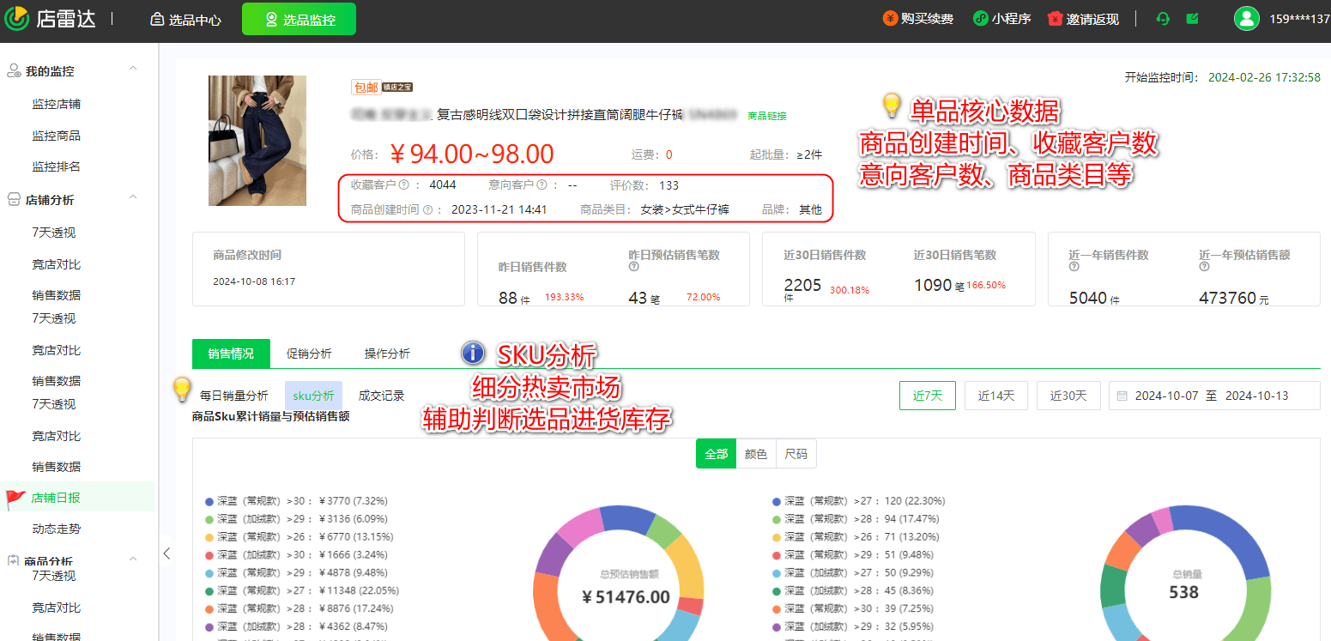Click category text 女装>女式牛仔裤

click(x=685, y=209)
